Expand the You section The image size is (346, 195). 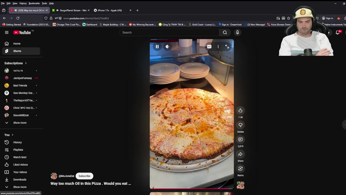(x=9, y=135)
